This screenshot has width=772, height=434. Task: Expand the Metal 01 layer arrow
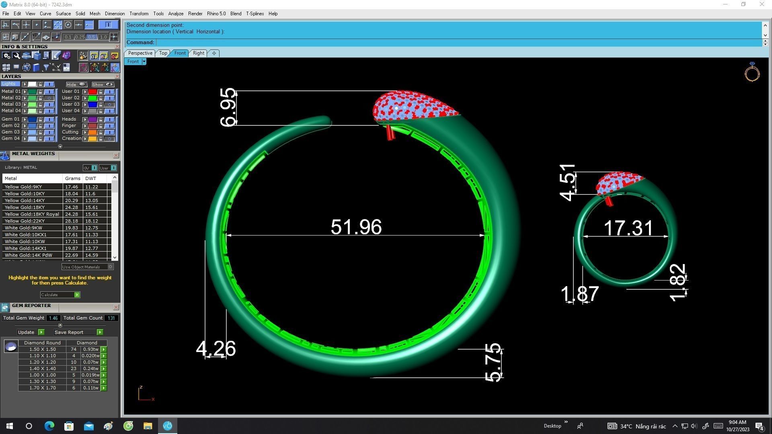tap(25, 92)
